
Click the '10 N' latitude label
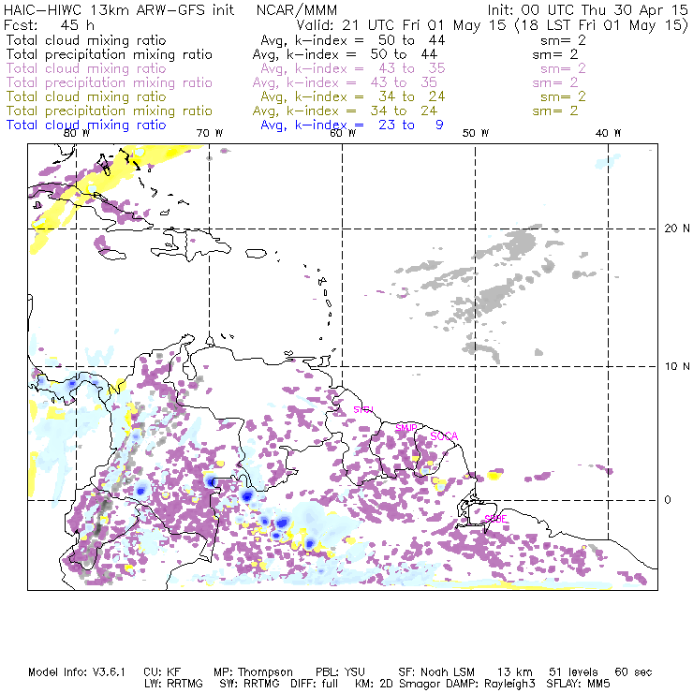coord(677,366)
